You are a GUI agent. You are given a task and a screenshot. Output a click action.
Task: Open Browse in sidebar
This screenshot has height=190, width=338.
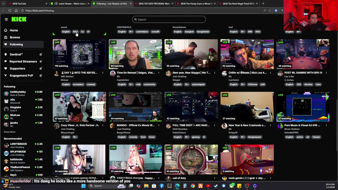(15, 37)
